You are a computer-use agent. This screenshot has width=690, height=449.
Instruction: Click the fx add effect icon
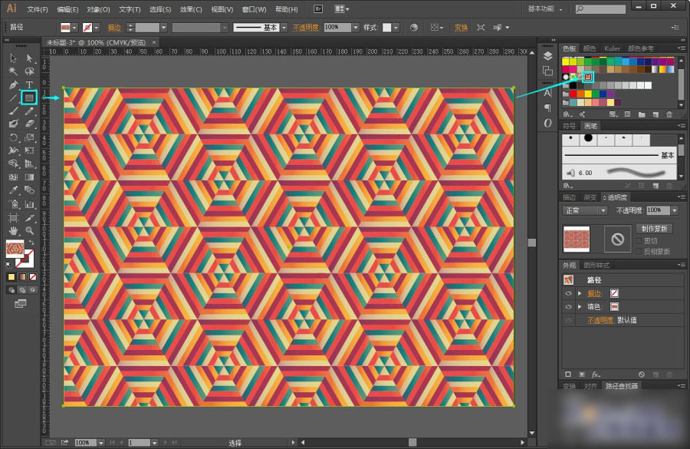pyautogui.click(x=596, y=374)
